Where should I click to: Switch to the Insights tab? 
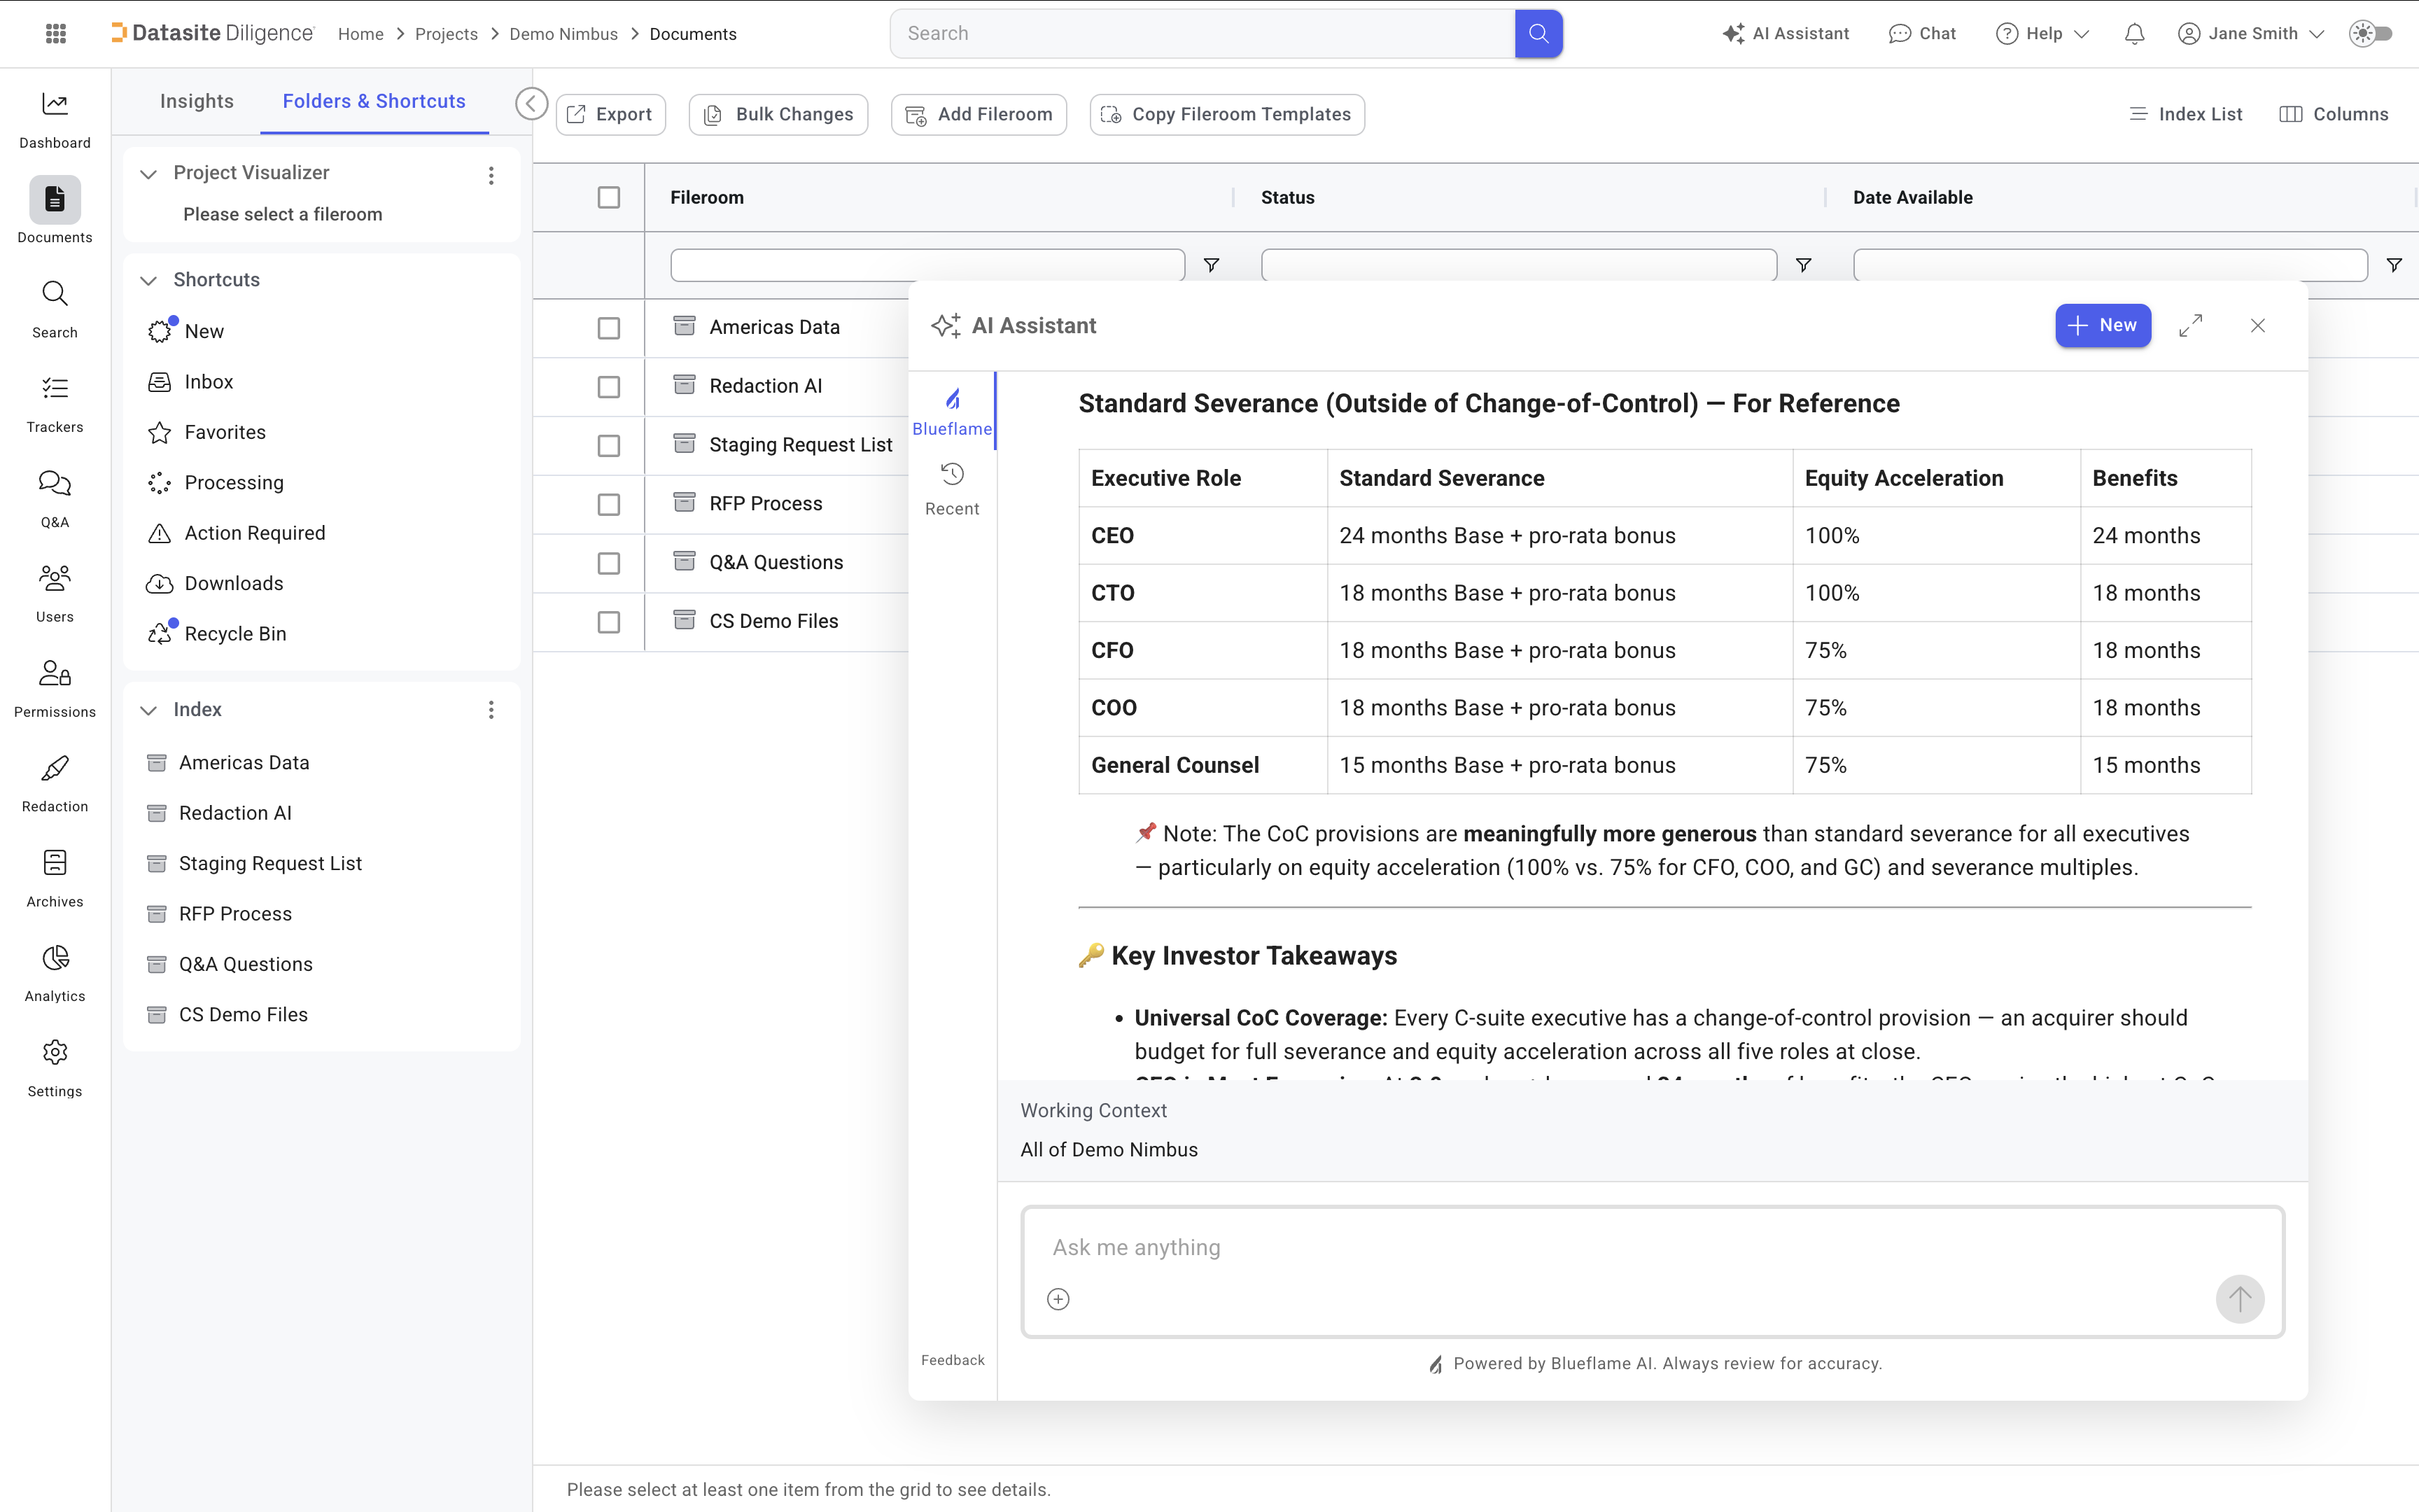pos(197,101)
